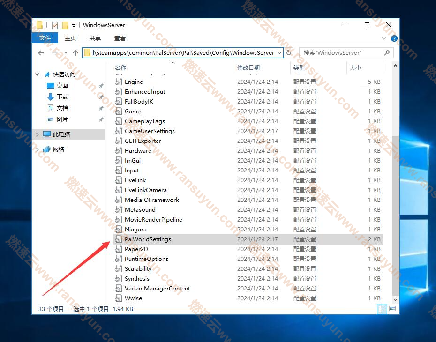Select the LiveLinkCamera file icon
Image resolution: width=436 pixels, height=342 pixels.
click(119, 190)
